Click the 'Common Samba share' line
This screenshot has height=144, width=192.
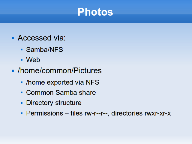click(x=61, y=92)
